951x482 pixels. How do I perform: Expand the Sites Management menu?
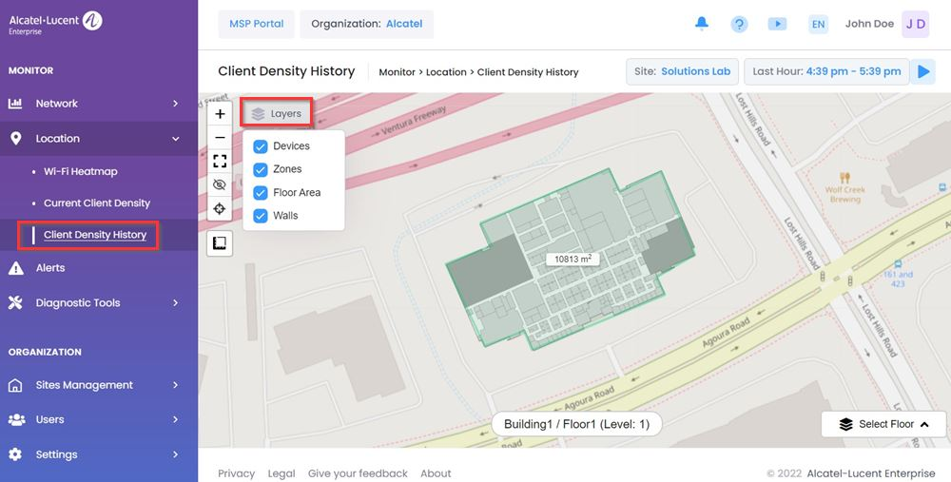pos(99,385)
